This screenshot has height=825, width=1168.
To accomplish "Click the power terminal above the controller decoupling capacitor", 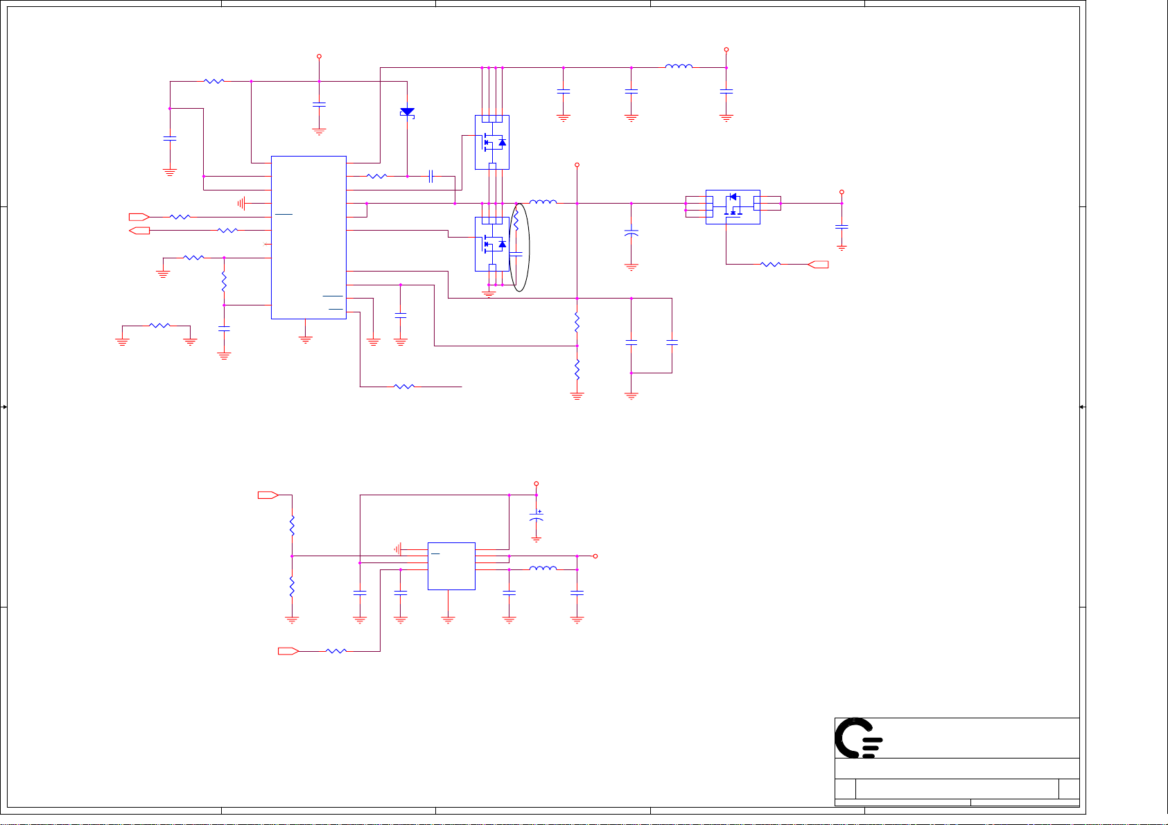I will pos(319,56).
